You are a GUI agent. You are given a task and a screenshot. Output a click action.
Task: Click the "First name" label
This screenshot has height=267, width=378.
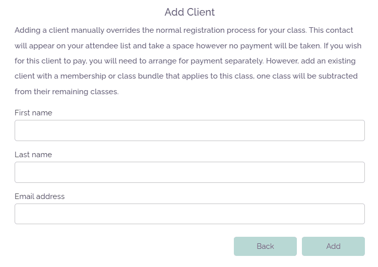(33, 113)
